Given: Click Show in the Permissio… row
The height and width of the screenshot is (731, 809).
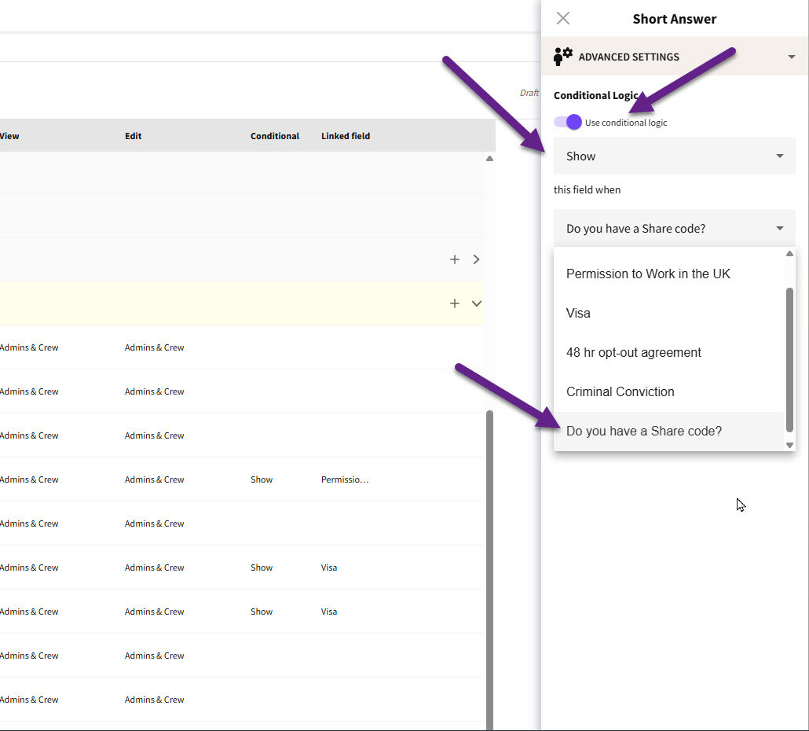Looking at the screenshot, I should point(262,479).
